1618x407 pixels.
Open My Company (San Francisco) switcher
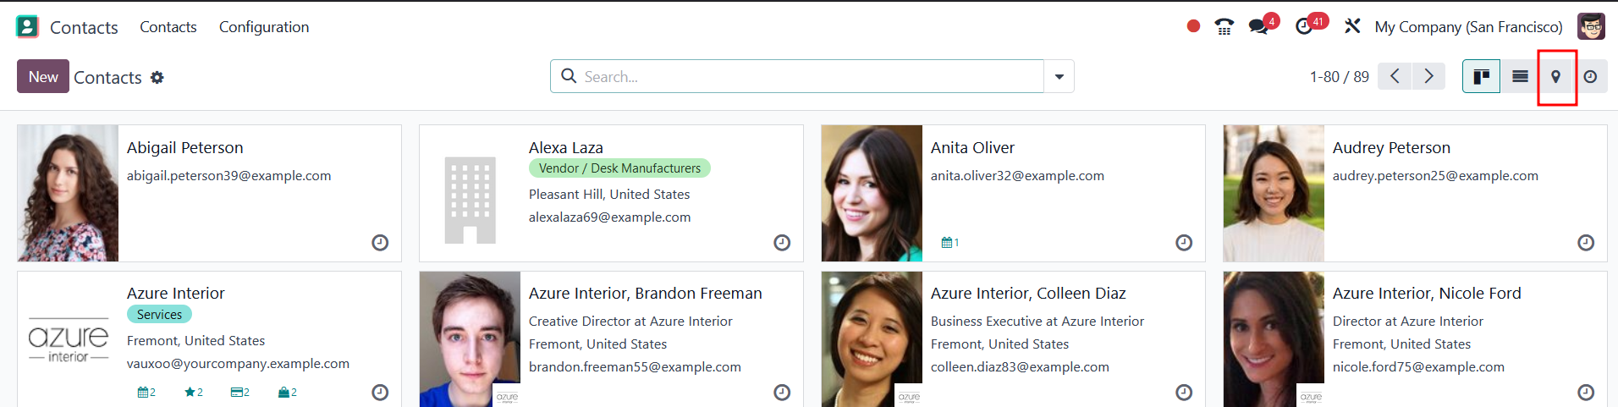tap(1468, 27)
